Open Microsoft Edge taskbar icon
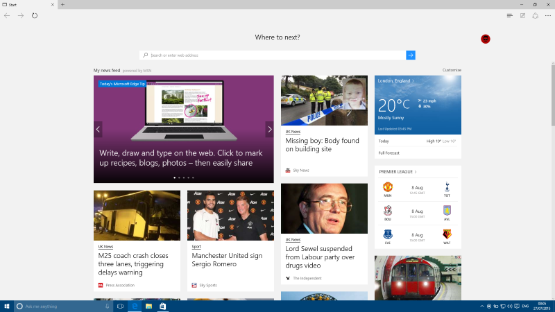 pos(135,306)
